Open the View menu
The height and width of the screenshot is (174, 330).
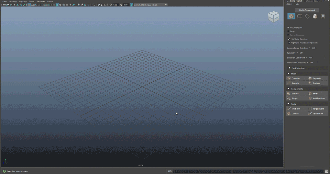point(5,1)
